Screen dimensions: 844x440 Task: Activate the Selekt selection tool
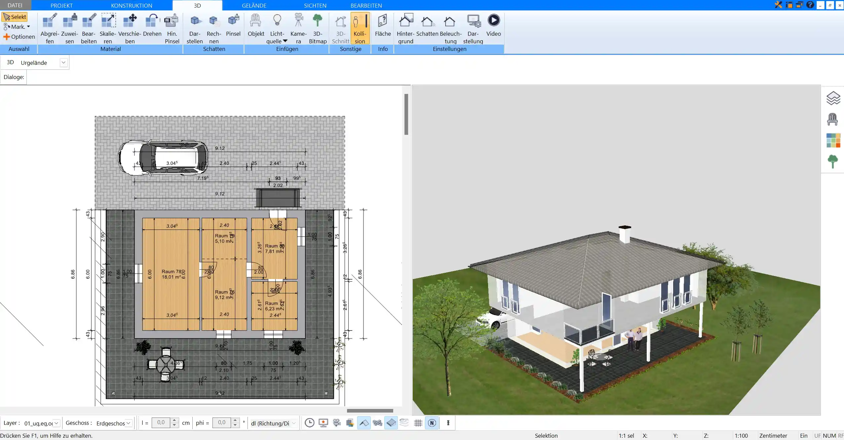[x=15, y=17]
